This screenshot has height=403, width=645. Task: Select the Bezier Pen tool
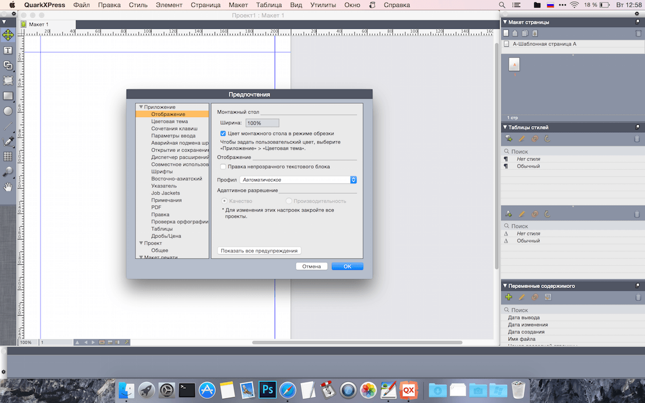click(8, 141)
